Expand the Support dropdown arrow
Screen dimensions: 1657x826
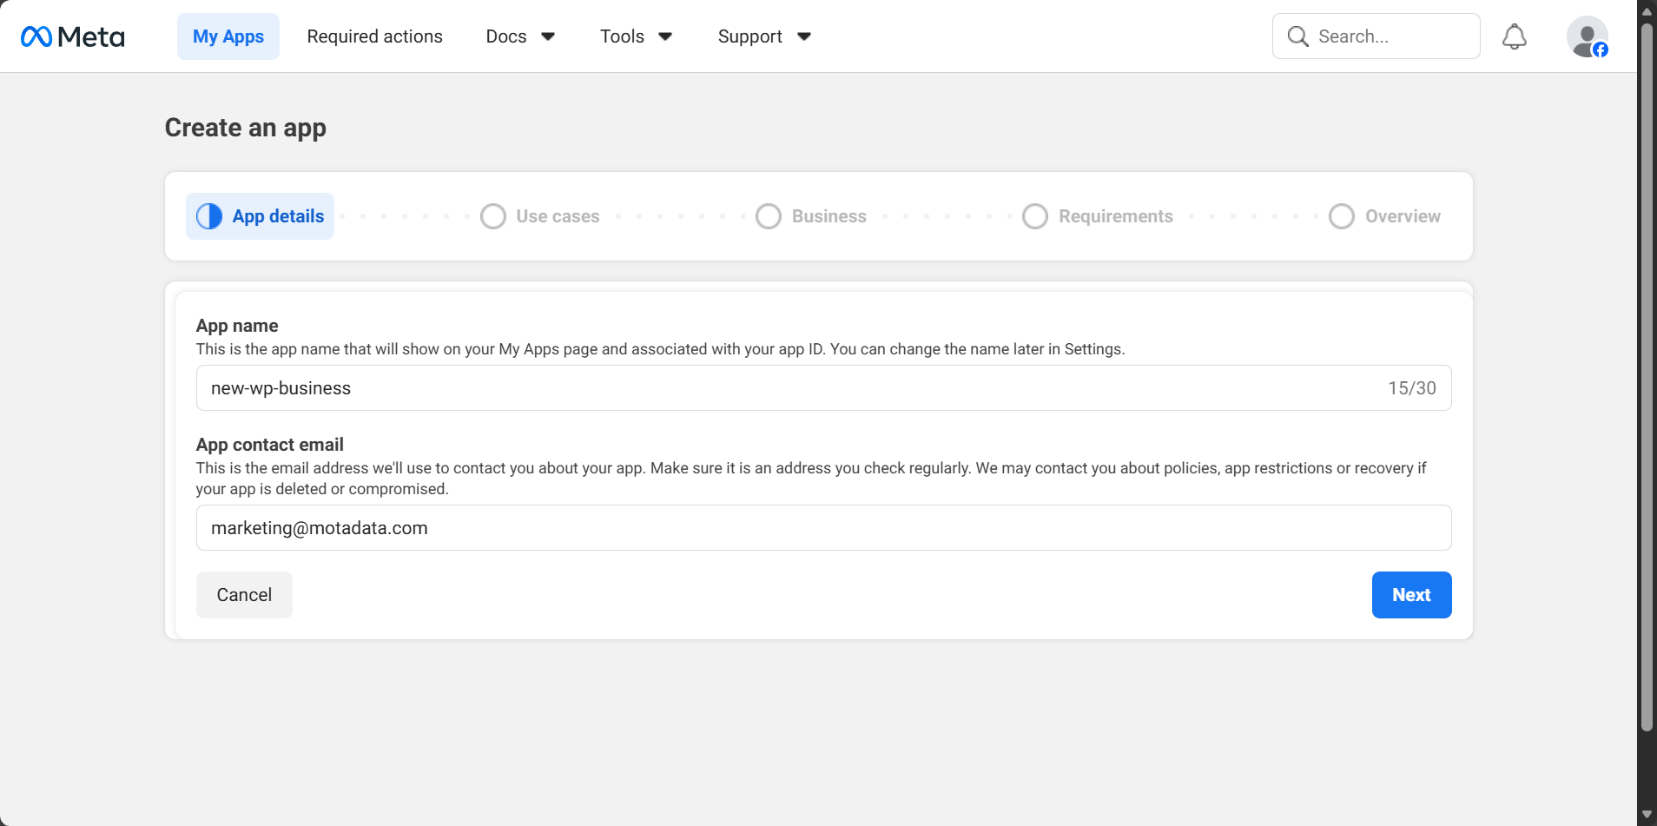804,36
